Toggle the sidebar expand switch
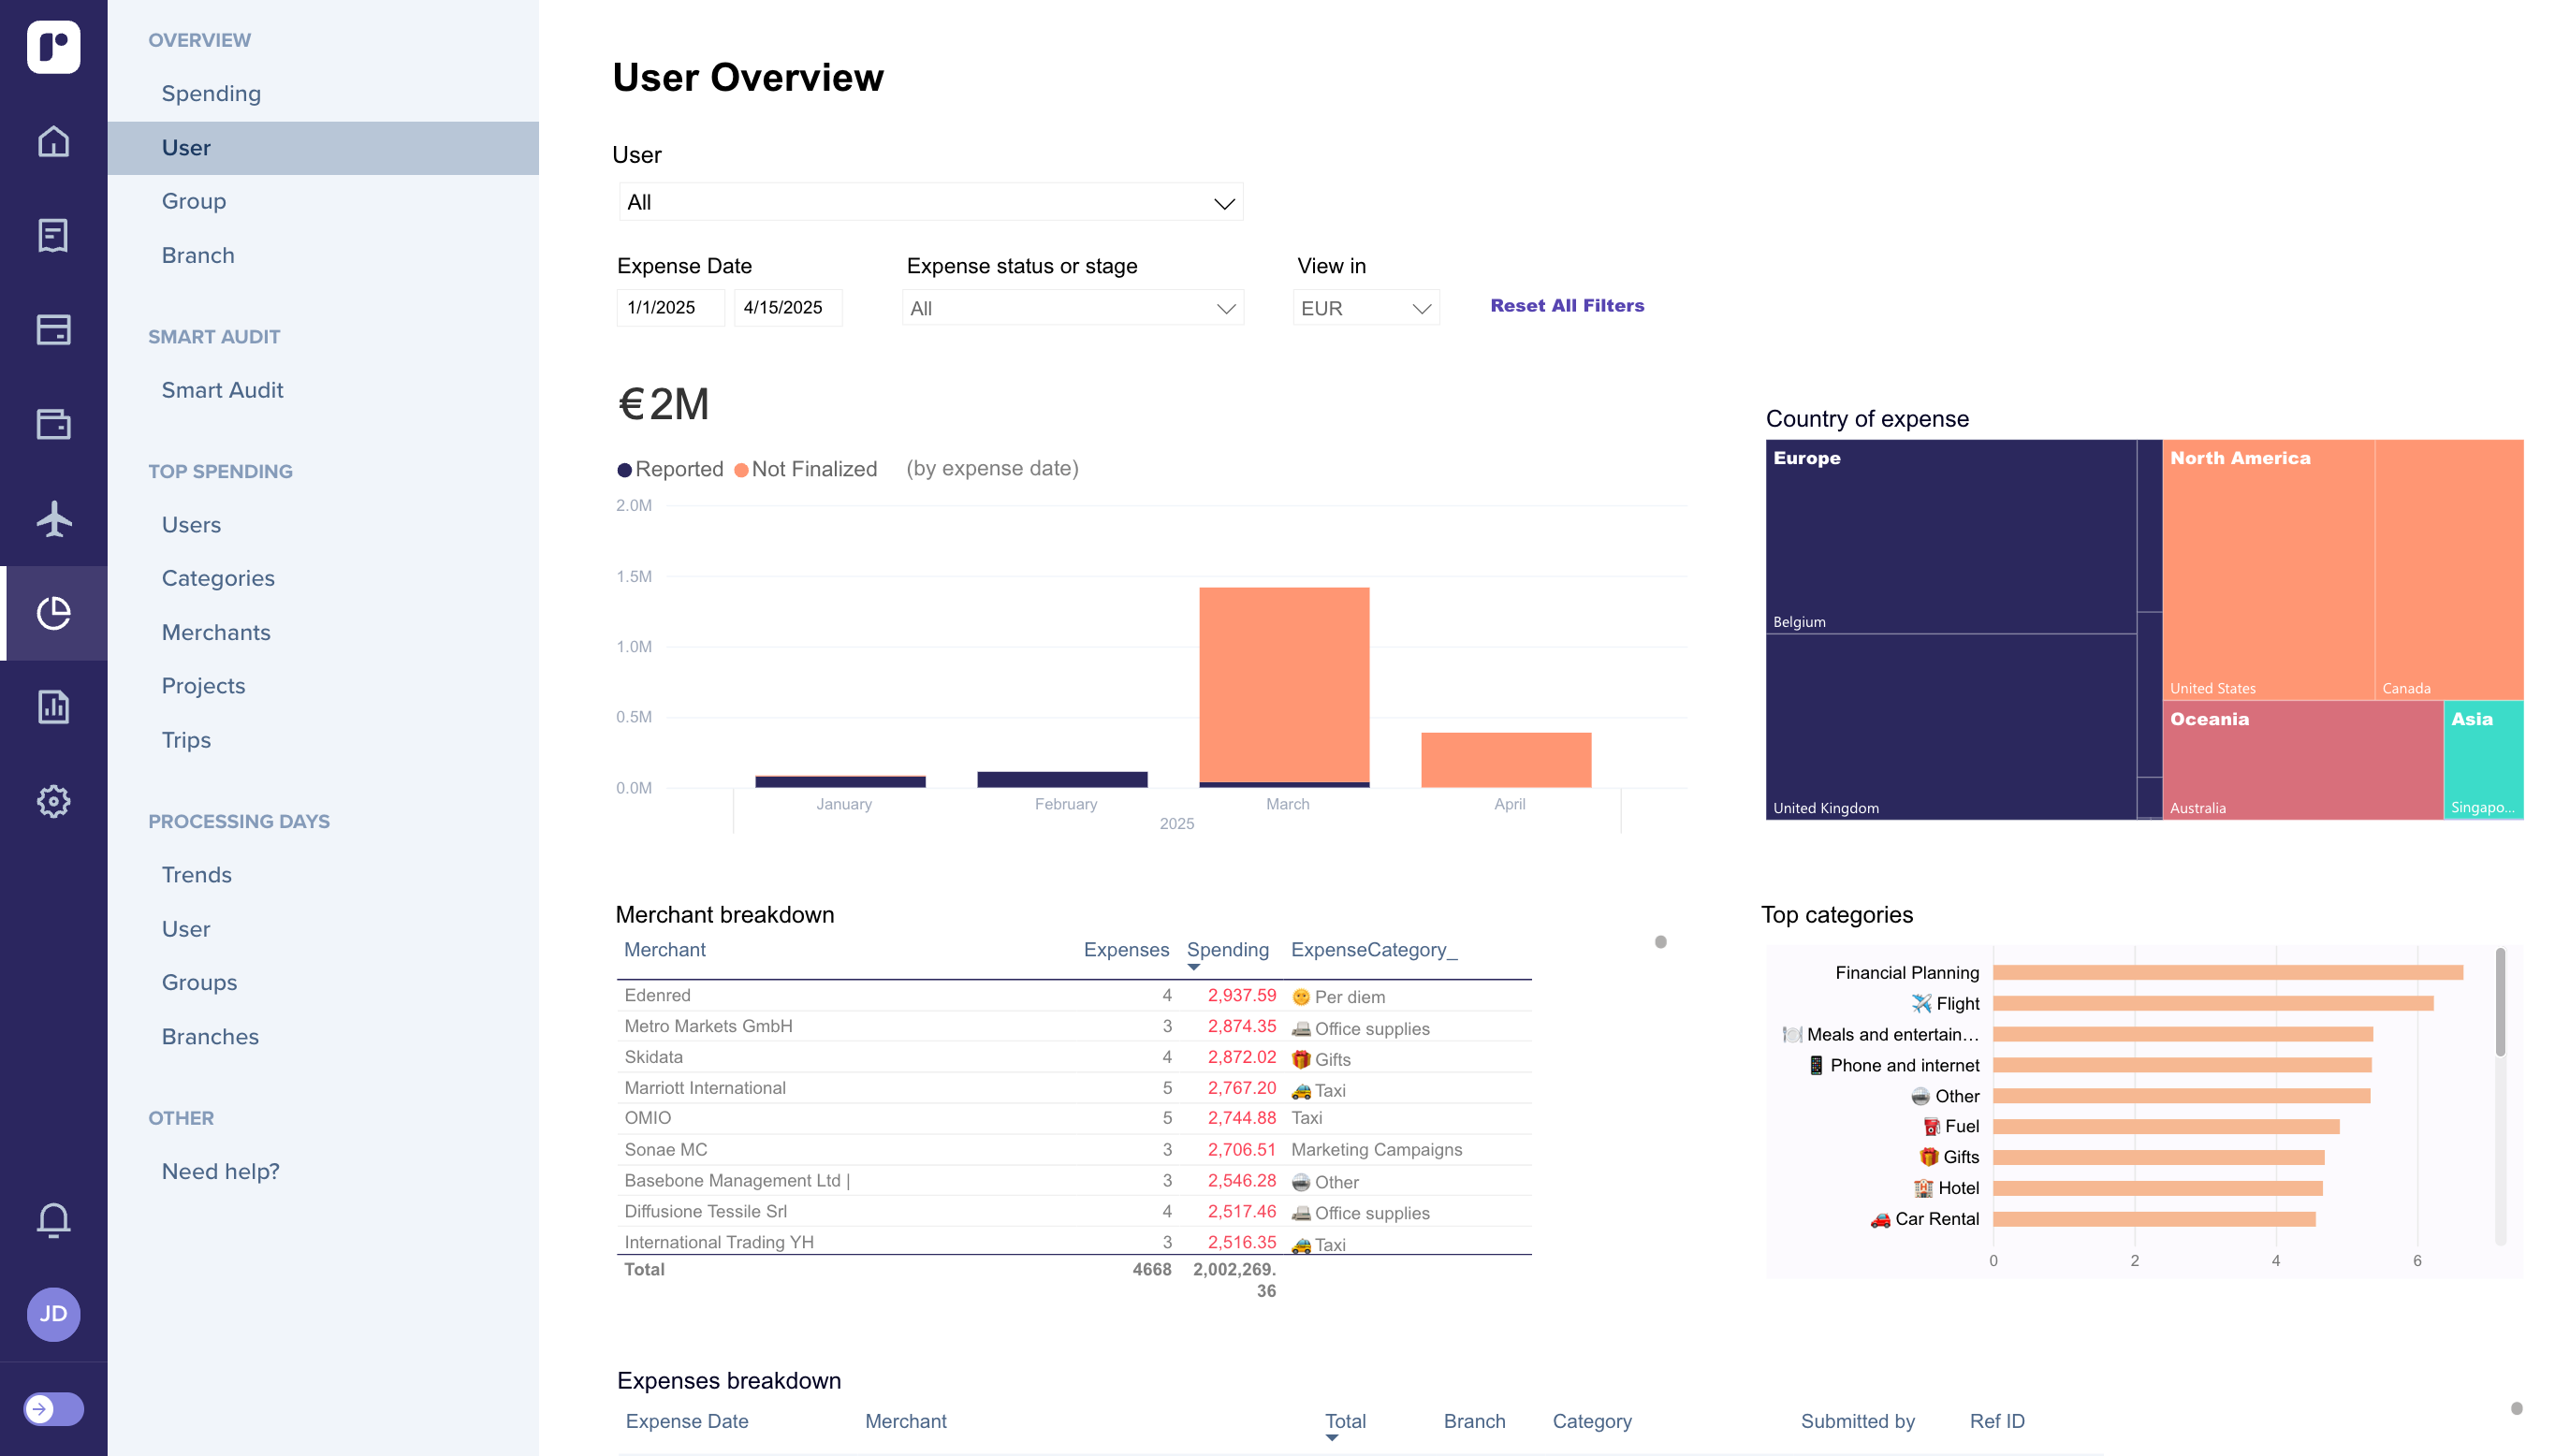 tap(53, 1409)
